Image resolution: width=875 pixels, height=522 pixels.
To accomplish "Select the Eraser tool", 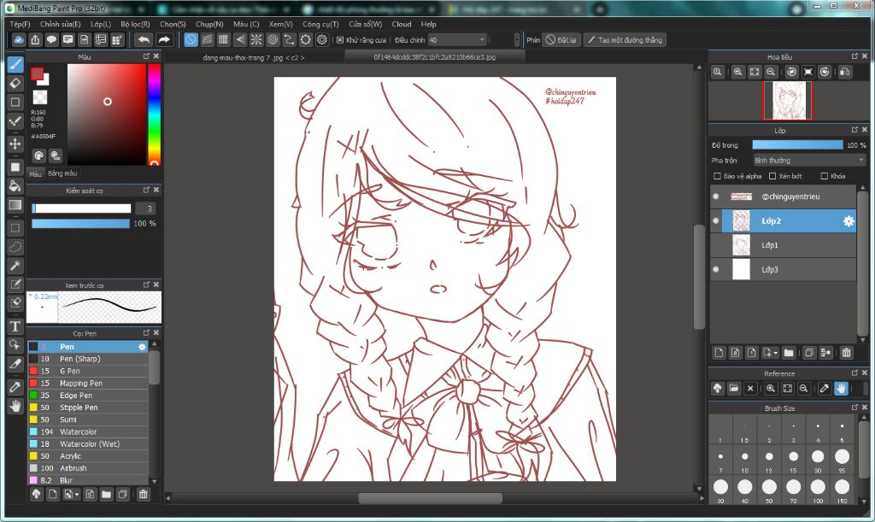I will pyautogui.click(x=15, y=83).
